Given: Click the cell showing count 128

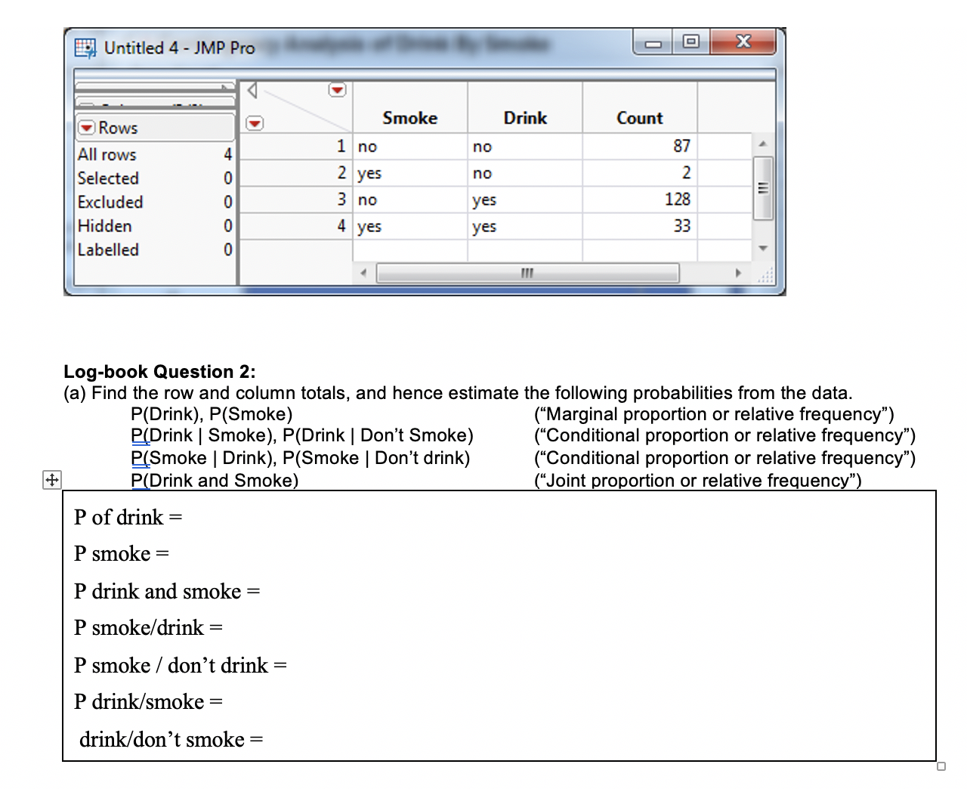Looking at the screenshot, I should coord(675,200).
